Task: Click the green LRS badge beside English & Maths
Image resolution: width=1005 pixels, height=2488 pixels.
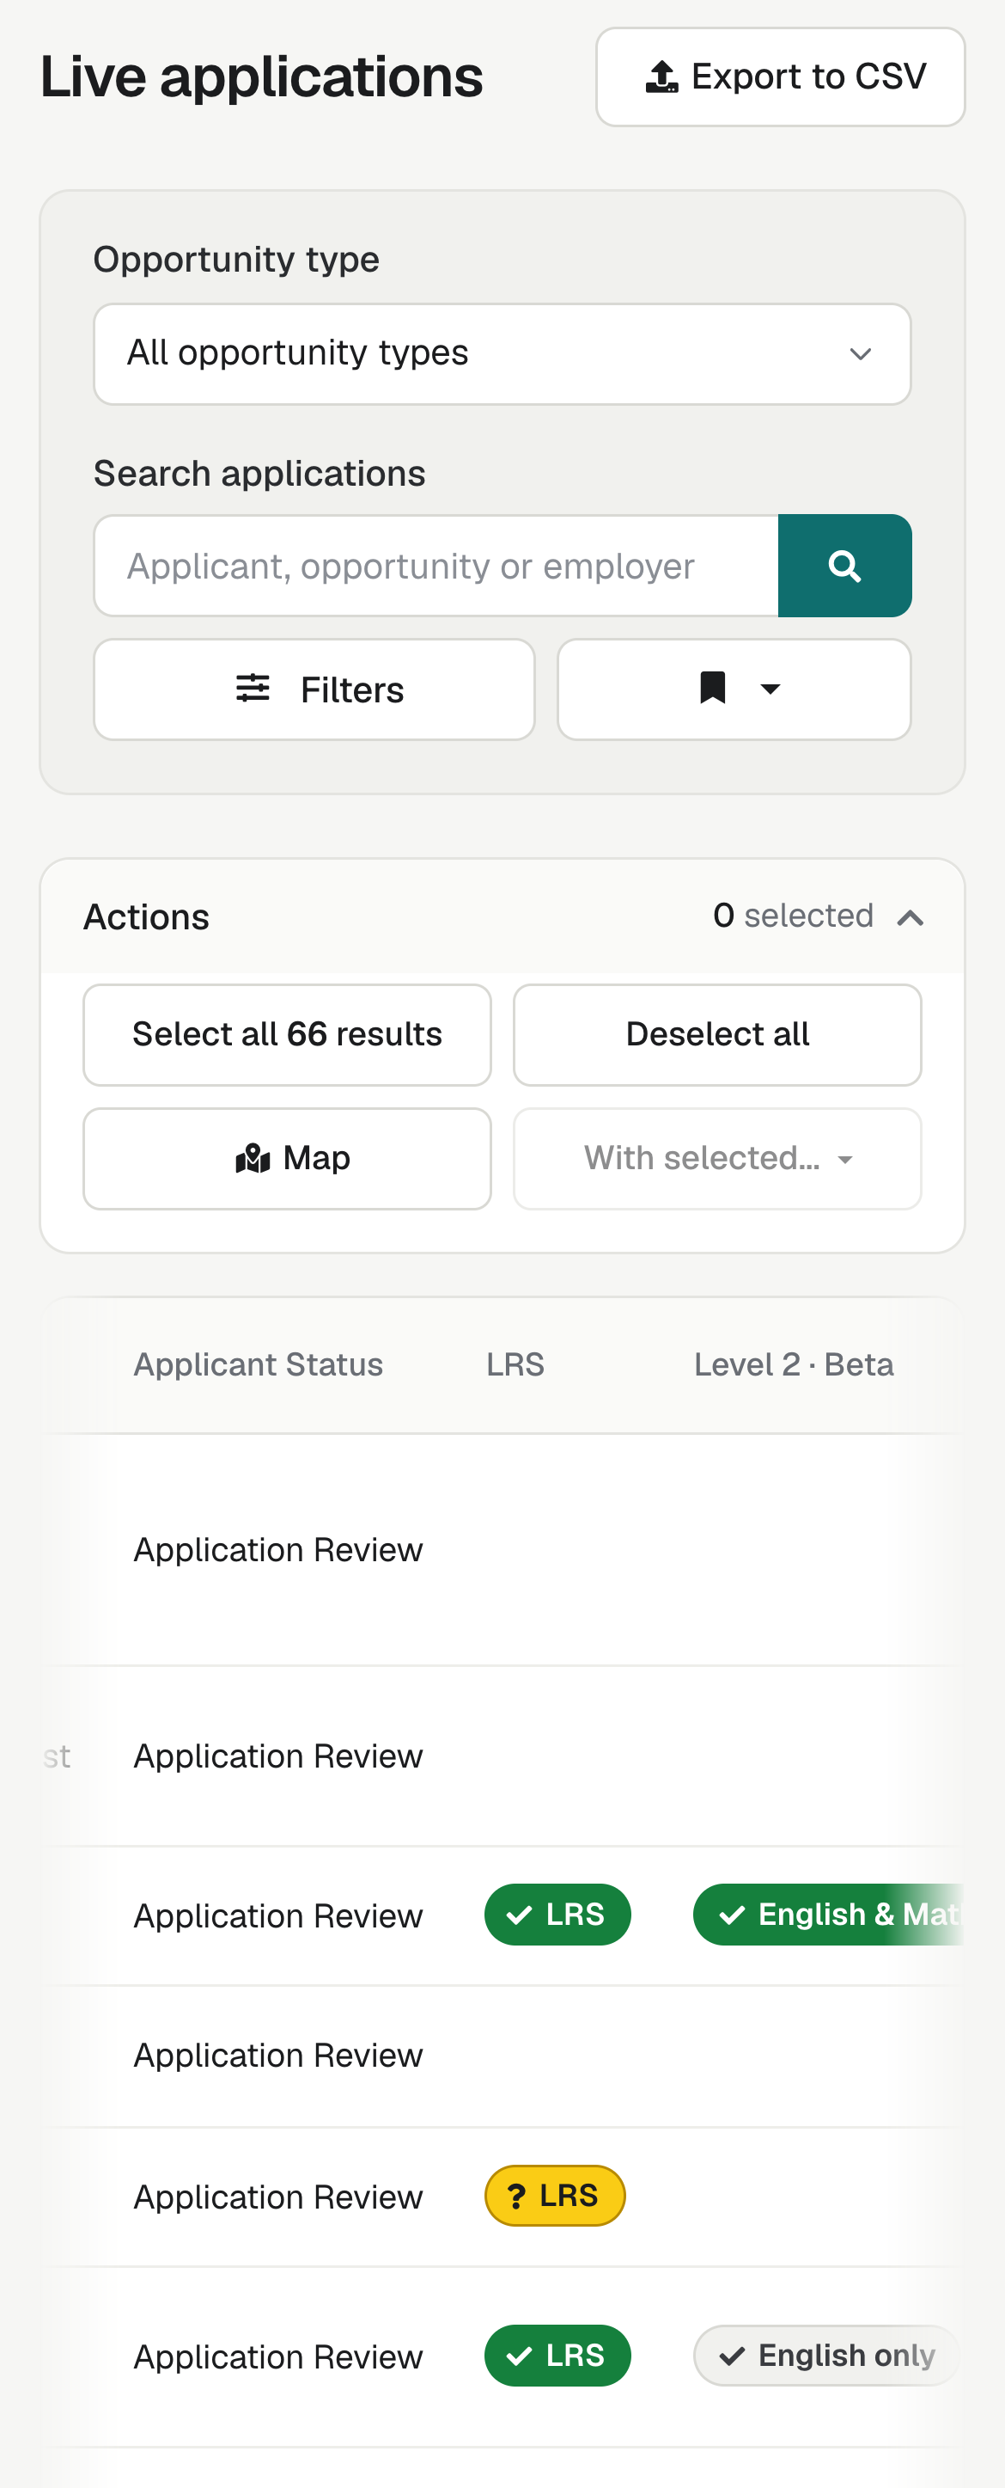Action: [x=557, y=1915]
